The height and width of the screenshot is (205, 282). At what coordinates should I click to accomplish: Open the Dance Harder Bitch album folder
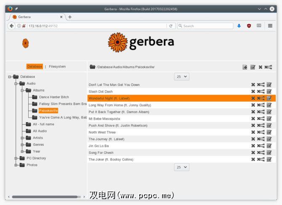[54, 97]
